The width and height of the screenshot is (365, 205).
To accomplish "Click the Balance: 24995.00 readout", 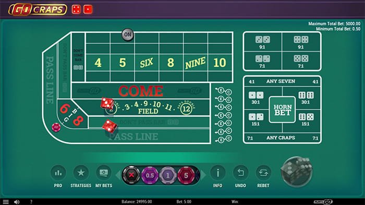I will (x=137, y=202).
